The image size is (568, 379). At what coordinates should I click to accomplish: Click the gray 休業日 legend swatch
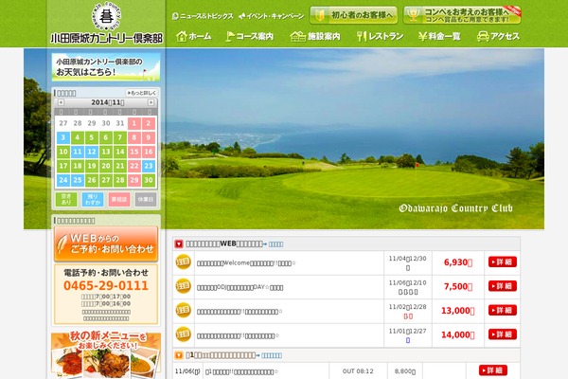tap(146, 200)
